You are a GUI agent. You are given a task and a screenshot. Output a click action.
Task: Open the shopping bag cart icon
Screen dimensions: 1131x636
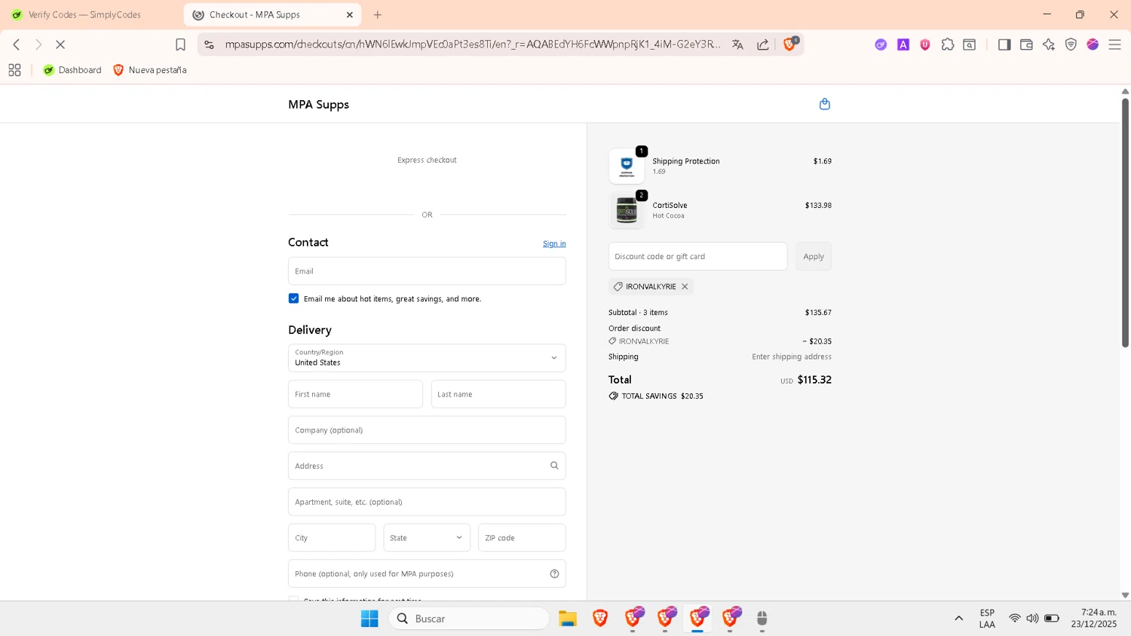(824, 104)
